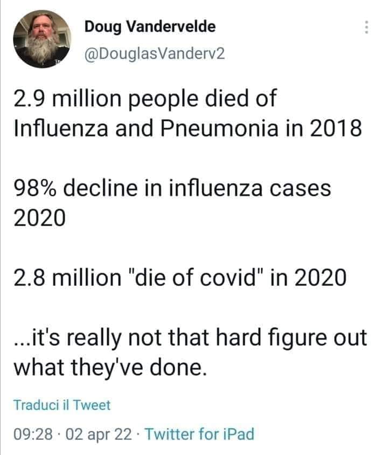Open the three-dot more options menu
This screenshot has height=455, width=388.
(x=366, y=28)
